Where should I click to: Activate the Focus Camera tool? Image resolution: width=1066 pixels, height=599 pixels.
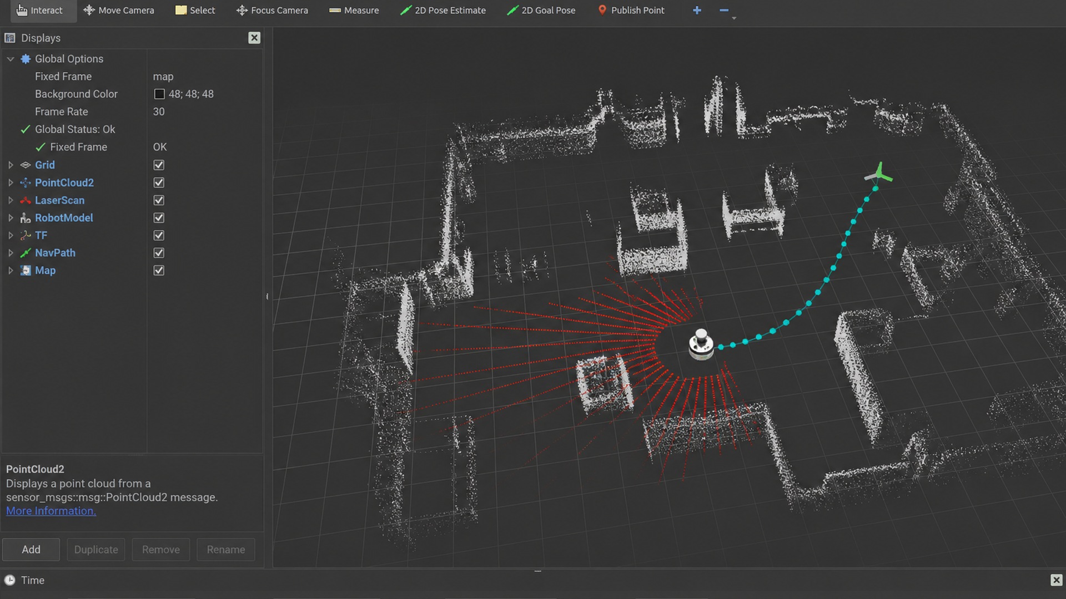pos(272,10)
